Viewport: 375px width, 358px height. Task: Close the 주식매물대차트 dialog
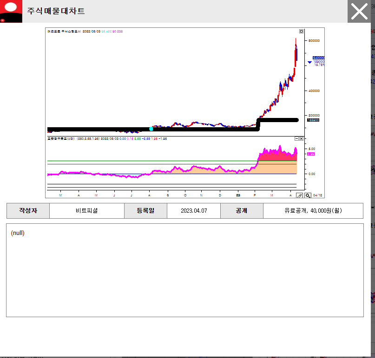click(359, 11)
